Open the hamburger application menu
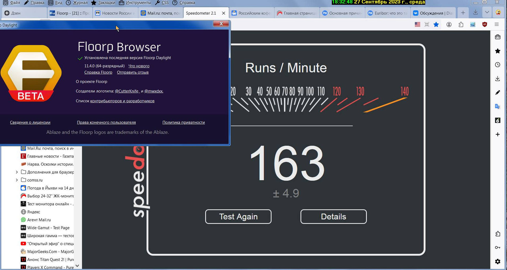This screenshot has height=270, width=507. [x=496, y=25]
